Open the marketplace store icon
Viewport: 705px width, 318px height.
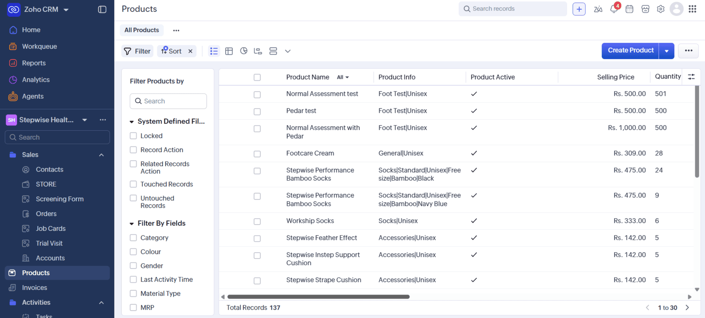[645, 9]
